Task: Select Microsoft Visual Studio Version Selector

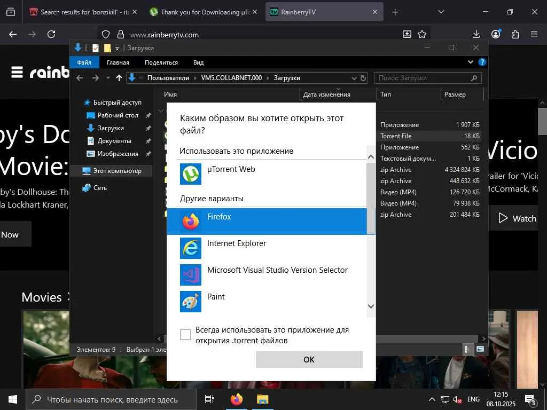Action: (x=267, y=275)
